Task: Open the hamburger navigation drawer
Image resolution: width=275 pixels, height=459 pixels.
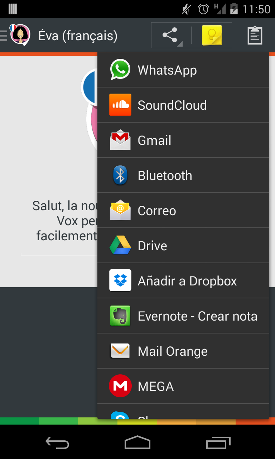Action: tap(4, 36)
